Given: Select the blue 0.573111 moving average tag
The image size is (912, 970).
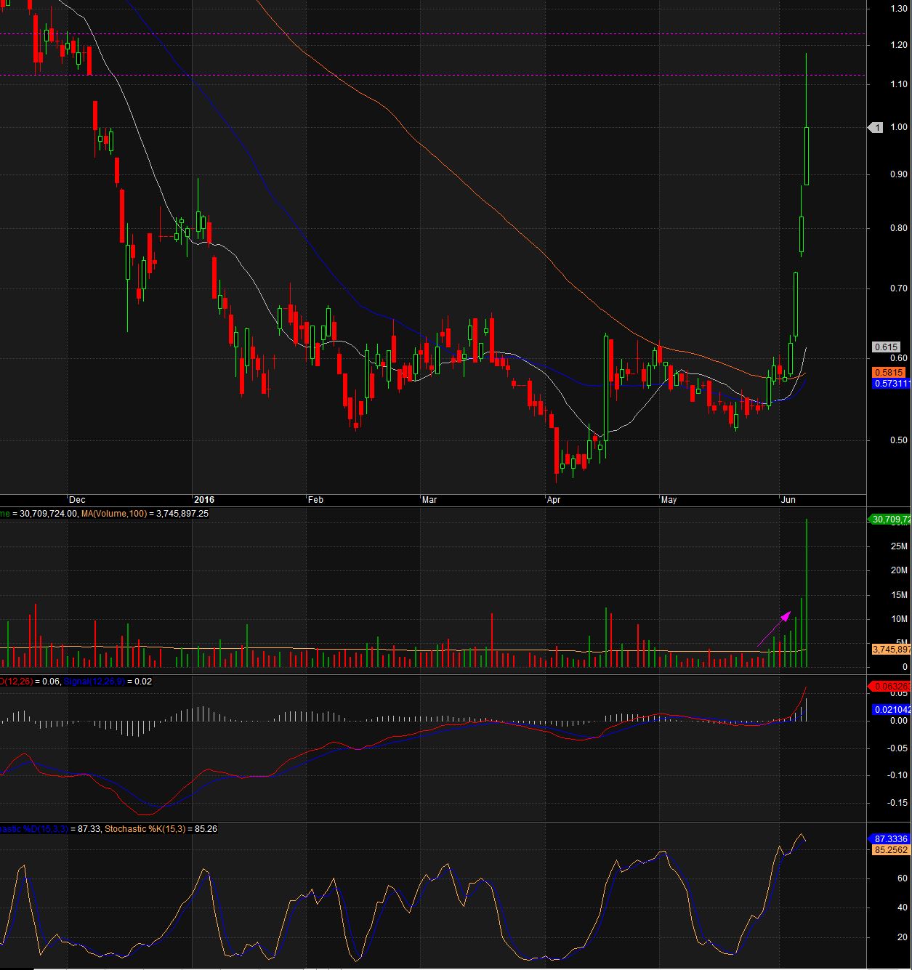Looking at the screenshot, I should click(891, 383).
